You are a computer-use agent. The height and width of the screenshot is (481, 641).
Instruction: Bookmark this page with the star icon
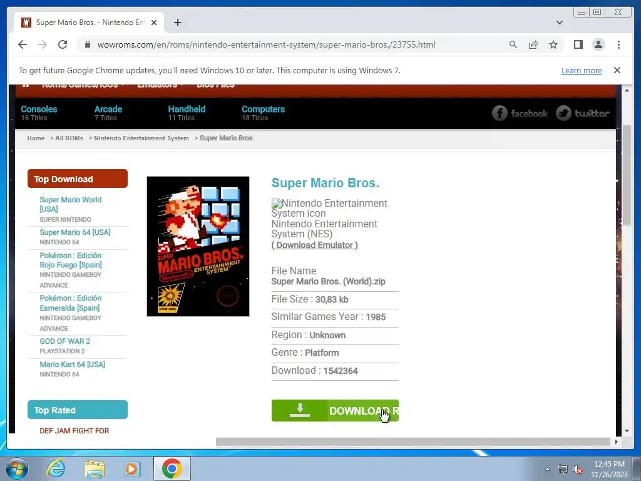pos(553,44)
